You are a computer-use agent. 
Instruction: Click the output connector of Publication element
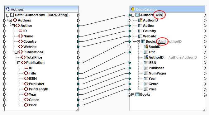pos(78,63)
